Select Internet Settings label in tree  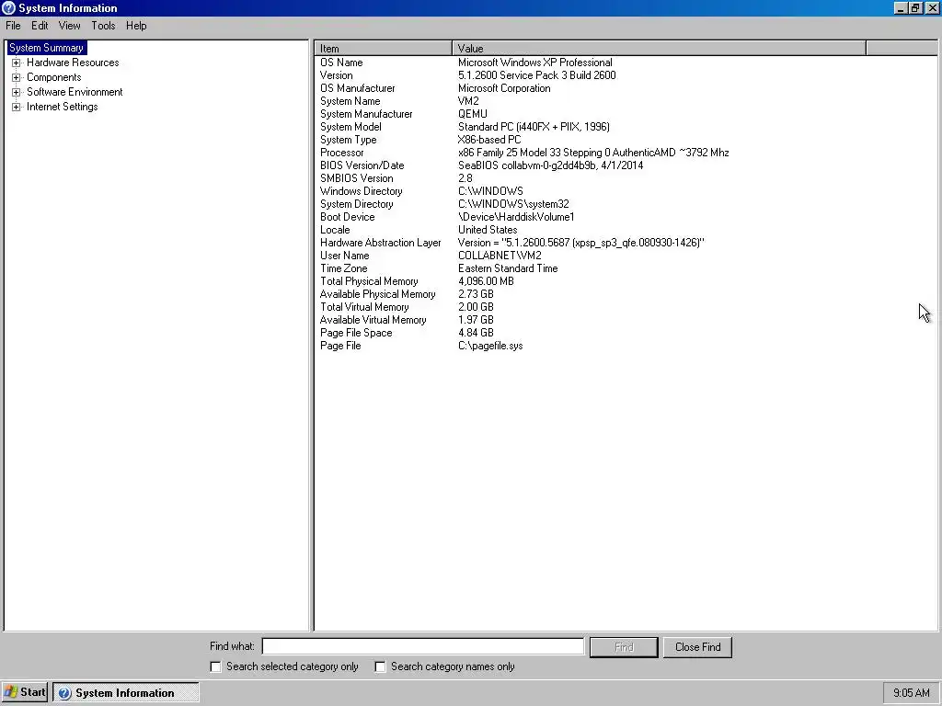[x=62, y=107]
